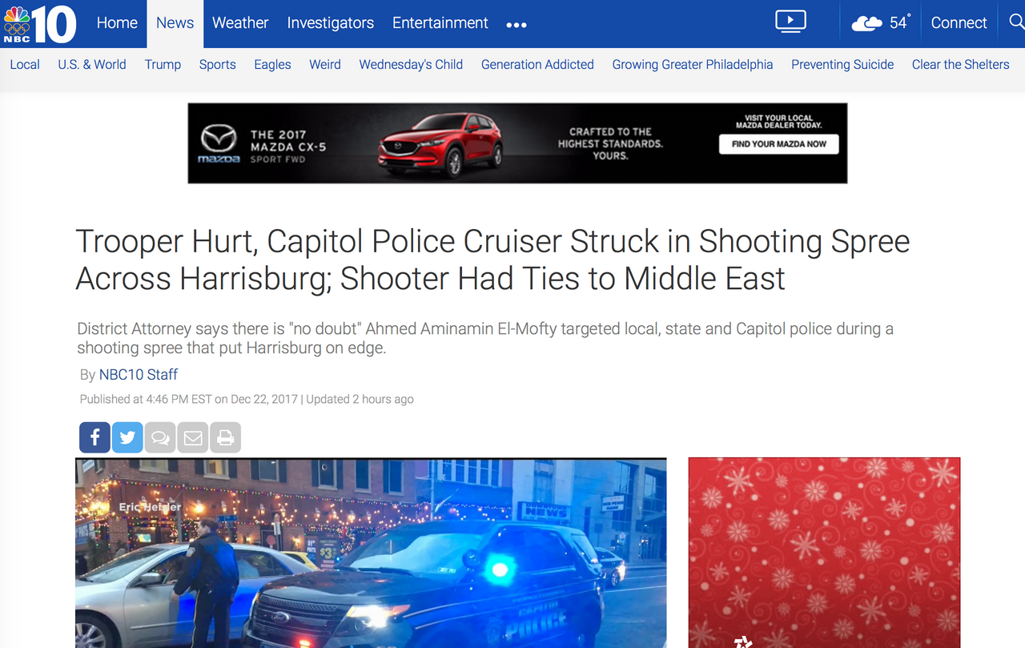
Task: Visit Clear the Shelters link
Action: click(x=960, y=65)
